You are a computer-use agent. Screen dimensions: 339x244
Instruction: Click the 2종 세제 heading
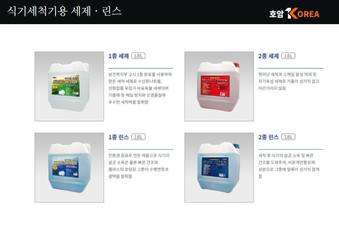click(x=268, y=56)
